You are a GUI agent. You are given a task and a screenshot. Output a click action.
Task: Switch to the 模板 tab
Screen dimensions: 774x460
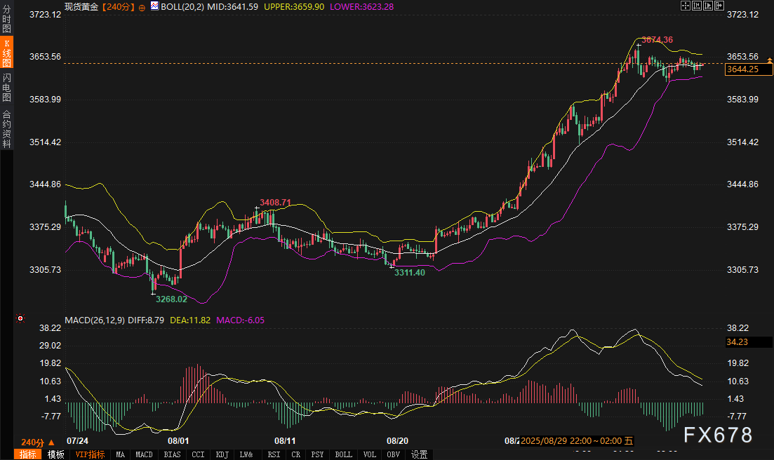tap(55, 454)
